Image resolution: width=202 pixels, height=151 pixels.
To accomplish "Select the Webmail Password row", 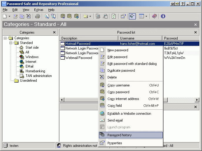I will coord(78,58).
